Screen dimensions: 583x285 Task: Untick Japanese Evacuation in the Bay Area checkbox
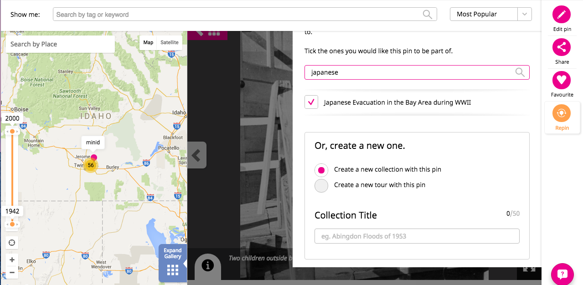point(311,102)
